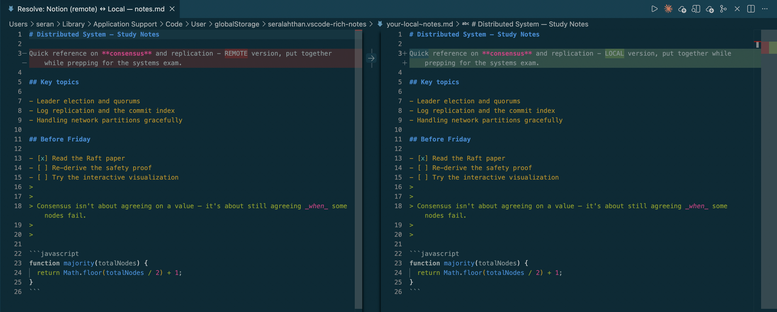The height and width of the screenshot is (312, 777).
Task: Pull remote with cloud download icon
Action: 709,9
